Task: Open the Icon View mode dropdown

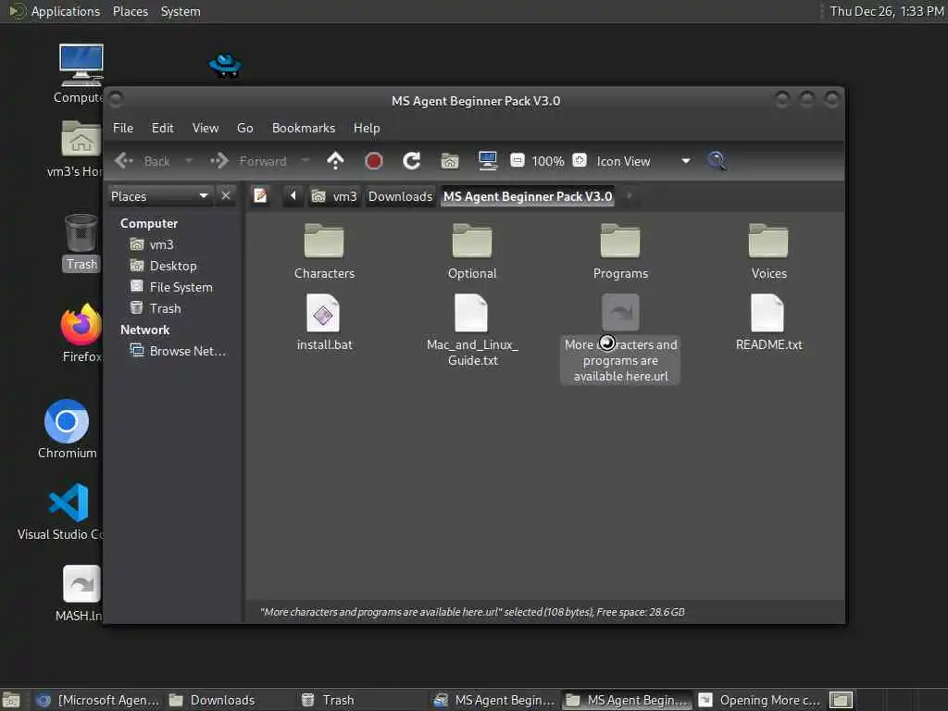Action: (x=643, y=161)
